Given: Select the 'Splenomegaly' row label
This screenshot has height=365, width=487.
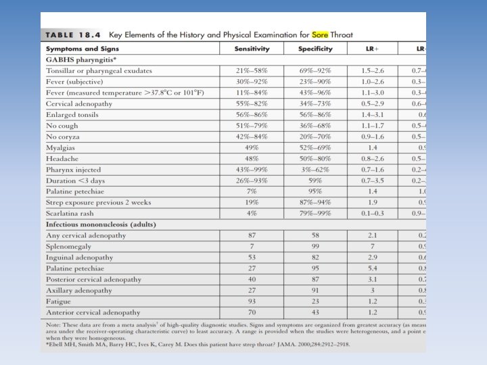Looking at the screenshot, I should click(68, 247).
